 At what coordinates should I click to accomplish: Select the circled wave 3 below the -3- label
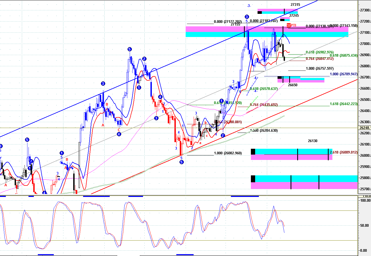coord(247,17)
